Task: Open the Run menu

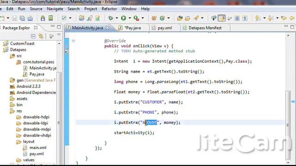Action: [22, 9]
